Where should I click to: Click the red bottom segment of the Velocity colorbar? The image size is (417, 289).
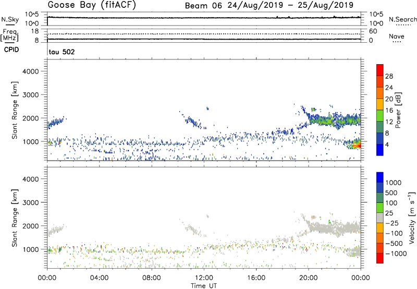click(x=380, y=258)
